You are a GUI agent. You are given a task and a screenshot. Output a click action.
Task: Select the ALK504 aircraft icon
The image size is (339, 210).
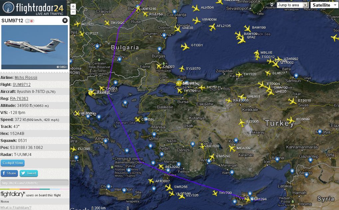coord(196,8)
